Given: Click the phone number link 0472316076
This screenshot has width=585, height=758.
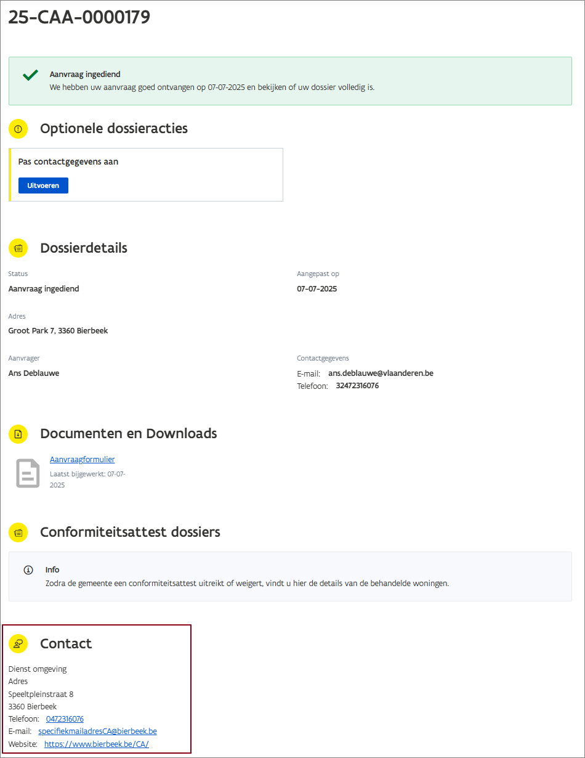Looking at the screenshot, I should [65, 719].
